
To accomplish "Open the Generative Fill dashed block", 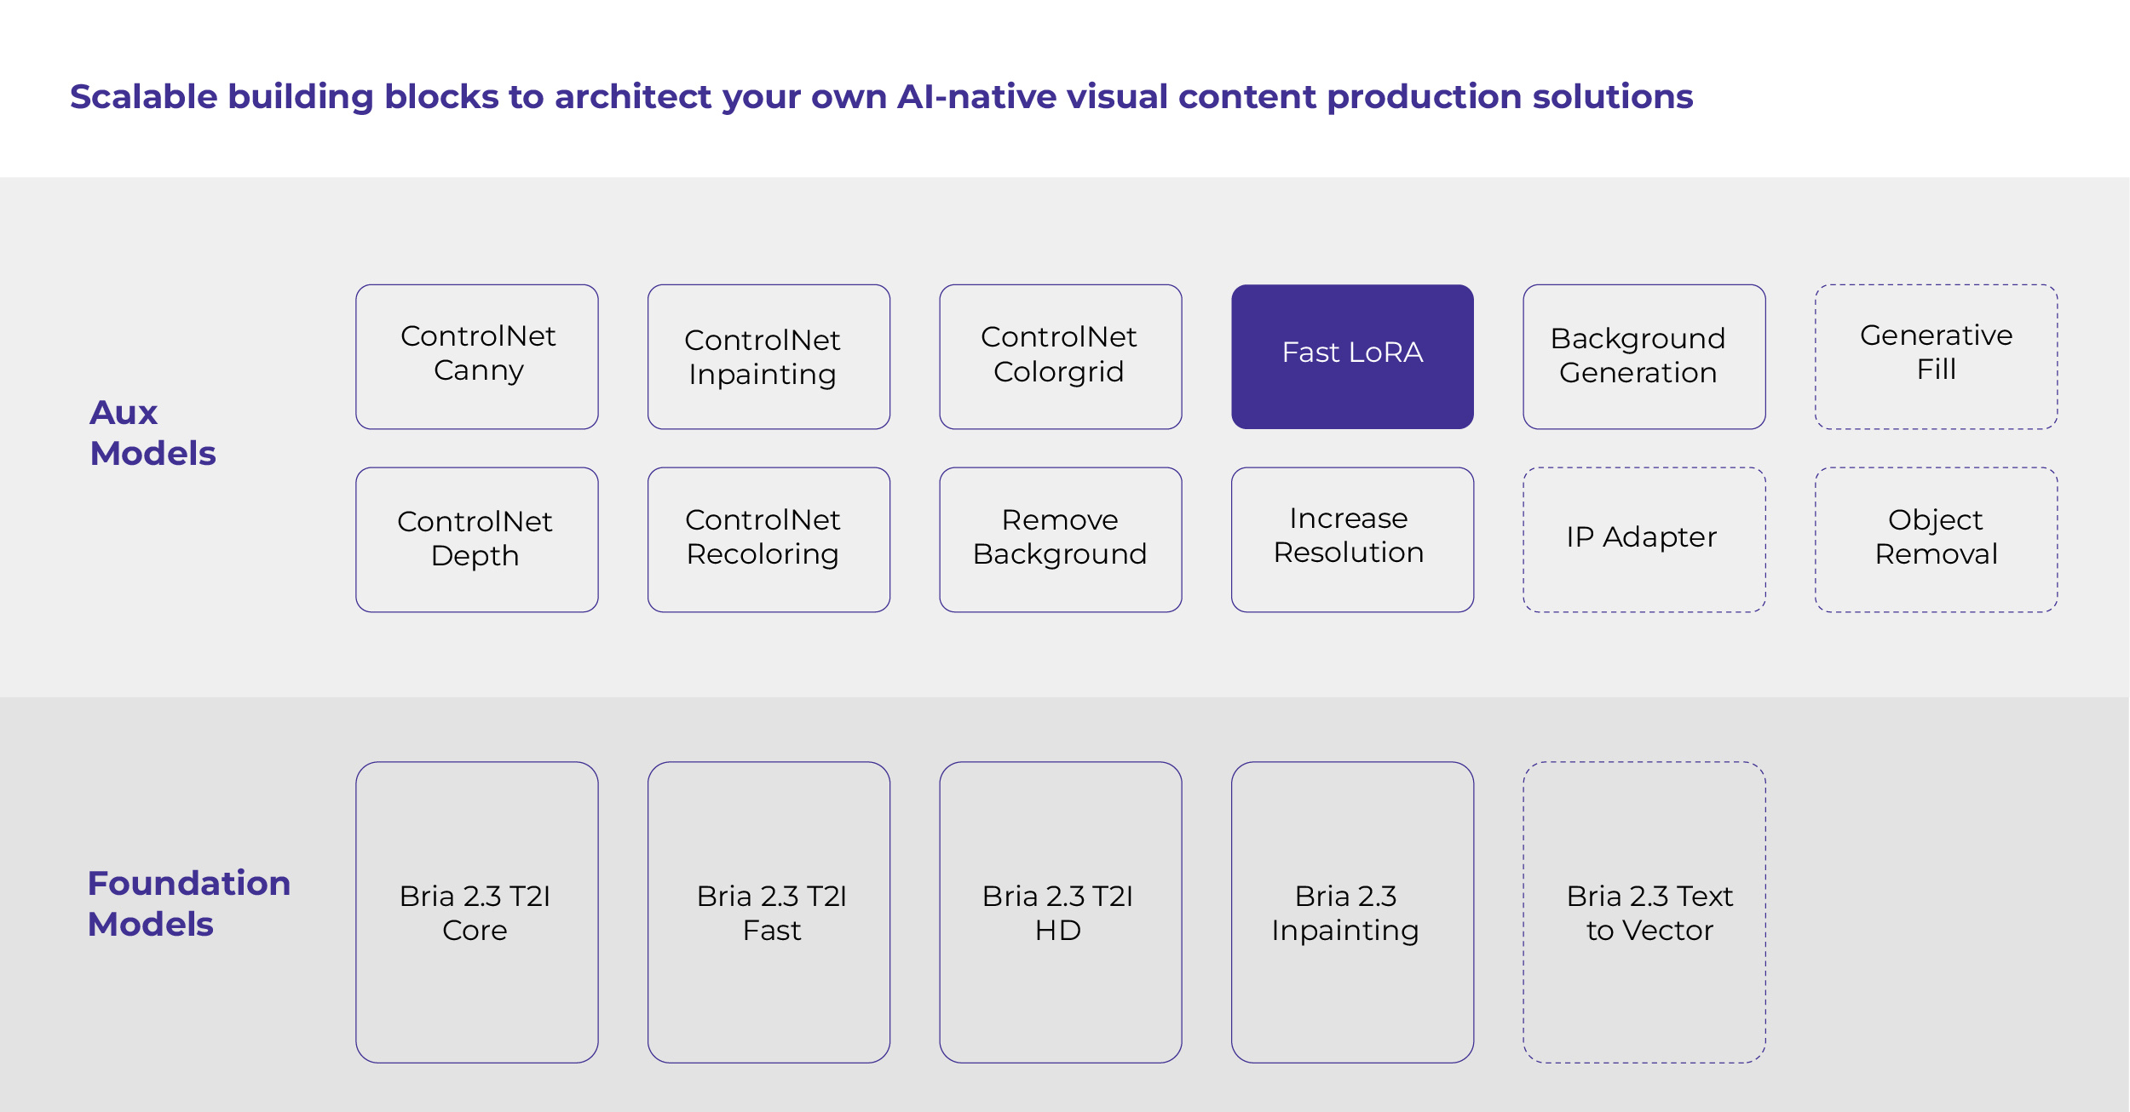I will pyautogui.click(x=1936, y=354).
